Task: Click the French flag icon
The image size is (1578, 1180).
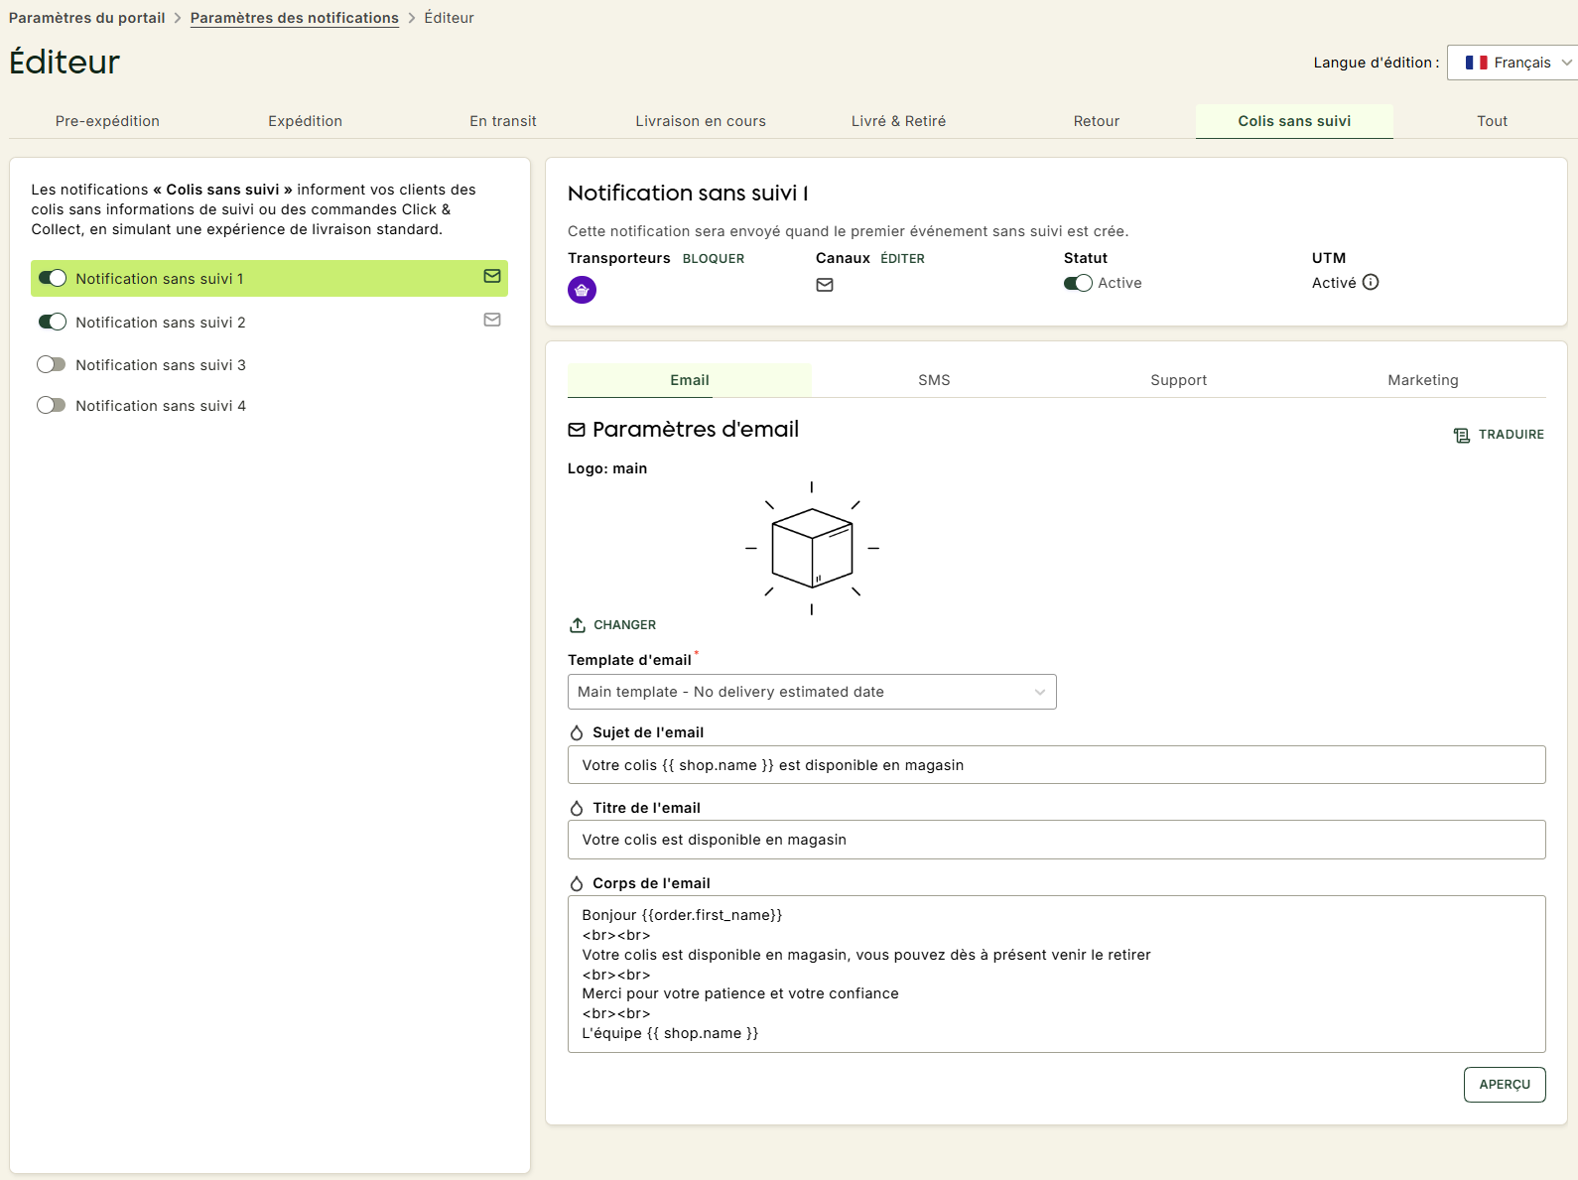Action: coord(1477,63)
